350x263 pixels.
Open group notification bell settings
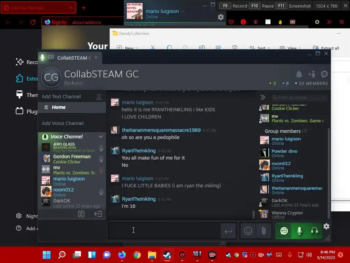tap(299, 74)
